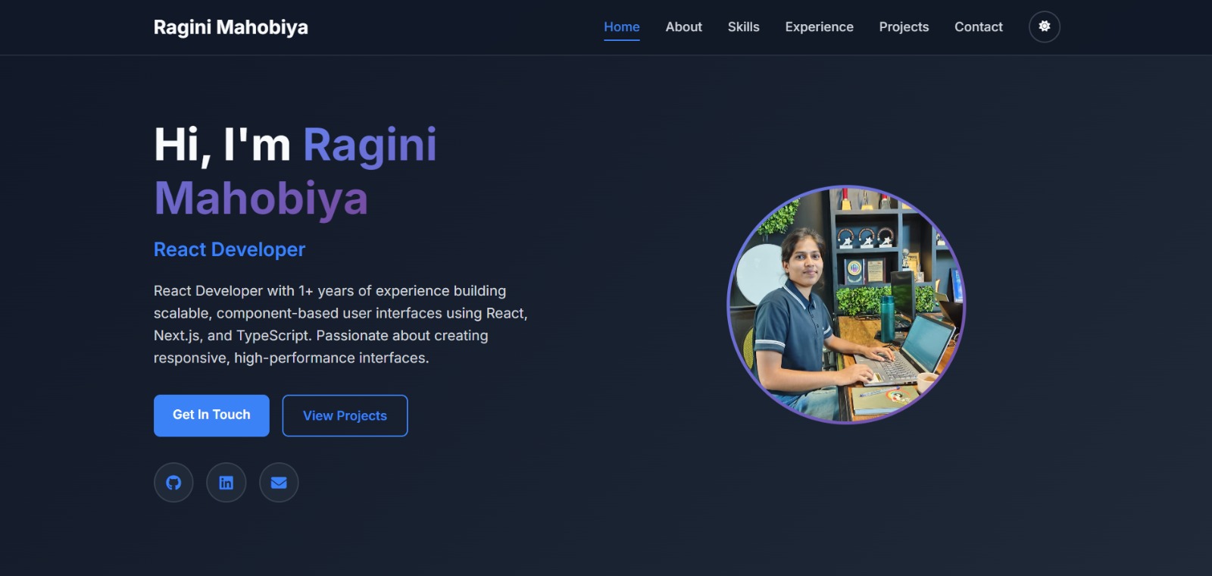Click the Get In Touch button
The image size is (1212, 576).
pyautogui.click(x=211, y=415)
